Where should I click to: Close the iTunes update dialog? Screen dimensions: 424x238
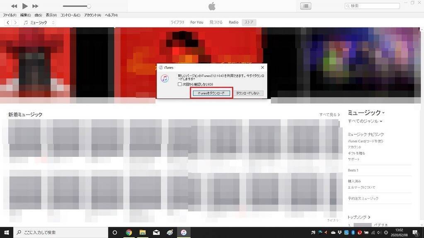(262, 67)
